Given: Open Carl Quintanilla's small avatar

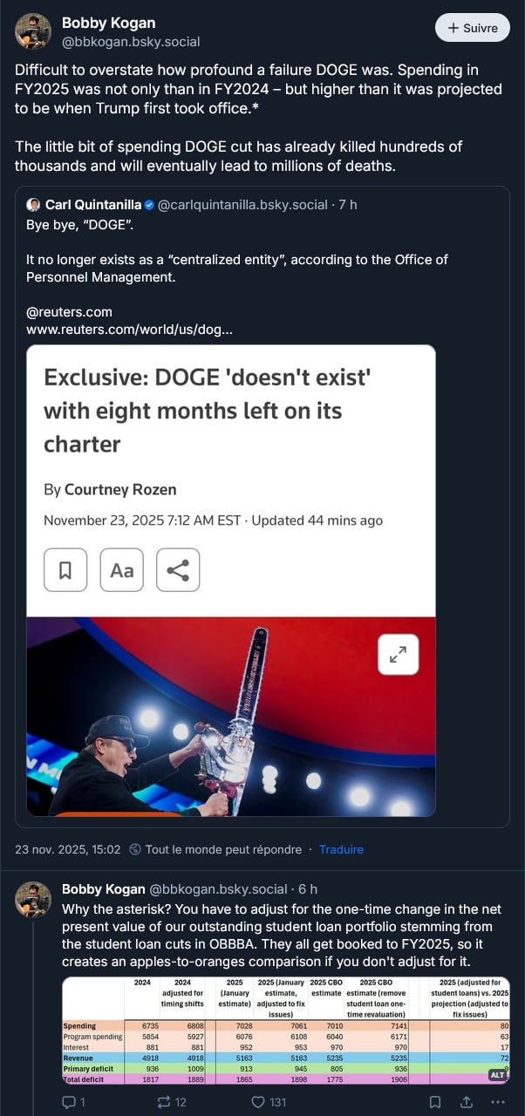Looking at the screenshot, I should click(33, 205).
